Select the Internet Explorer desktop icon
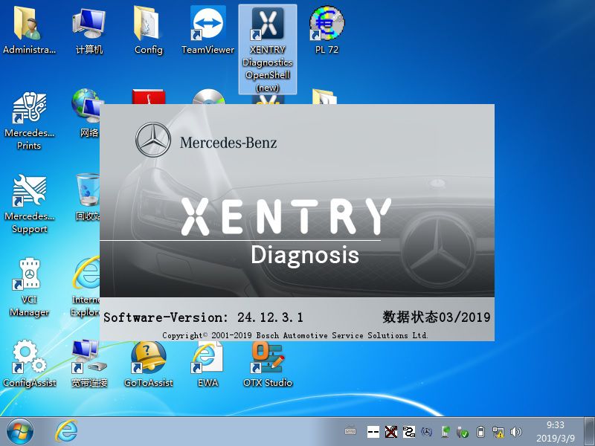Screen dimensions: 595x446 [86, 287]
